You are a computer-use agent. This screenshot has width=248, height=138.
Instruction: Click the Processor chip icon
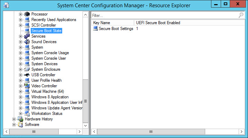tap(27, 14)
